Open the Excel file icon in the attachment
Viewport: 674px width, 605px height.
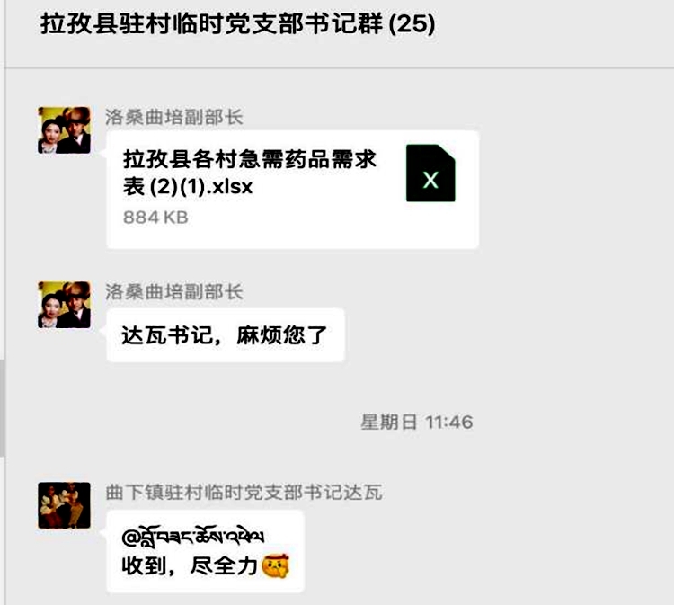tap(430, 173)
